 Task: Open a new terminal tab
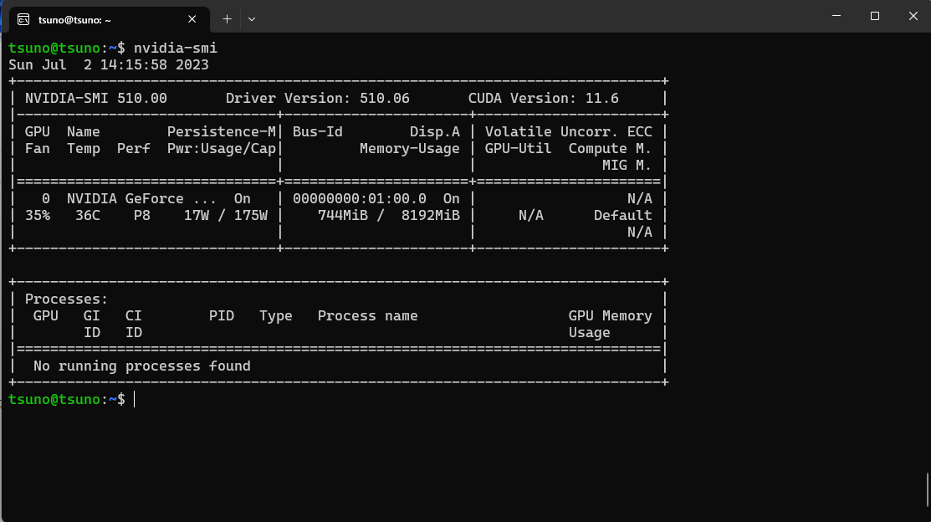[227, 19]
